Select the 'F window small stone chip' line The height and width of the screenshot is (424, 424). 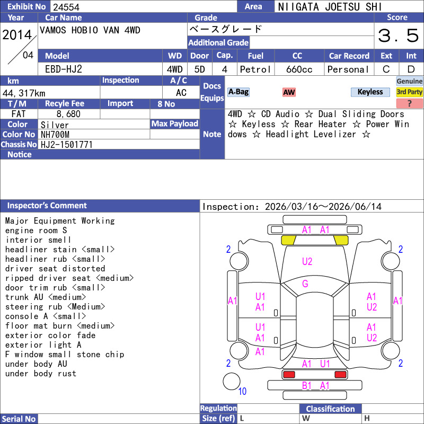click(65, 355)
